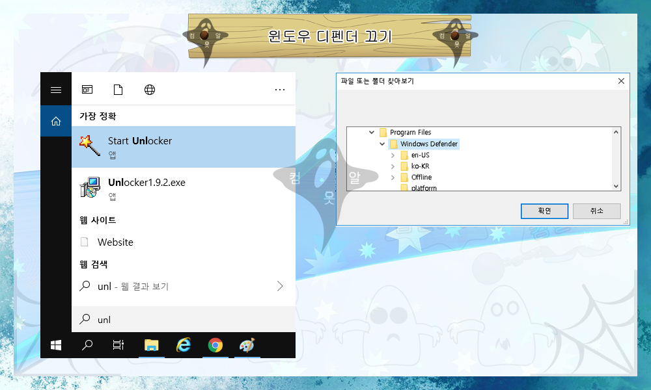Click the 'Program Files' folder label
The height and width of the screenshot is (390, 651).
(410, 132)
